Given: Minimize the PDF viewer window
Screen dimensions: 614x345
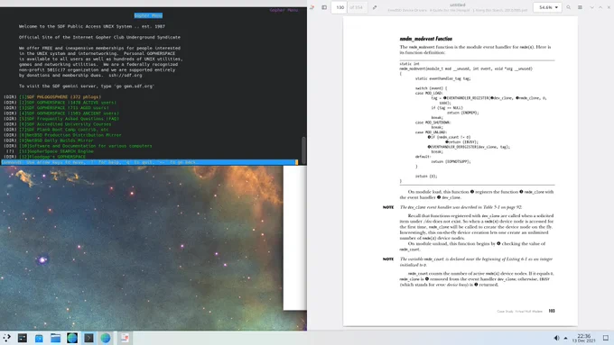Looking at the screenshot, I should click(x=592, y=7).
